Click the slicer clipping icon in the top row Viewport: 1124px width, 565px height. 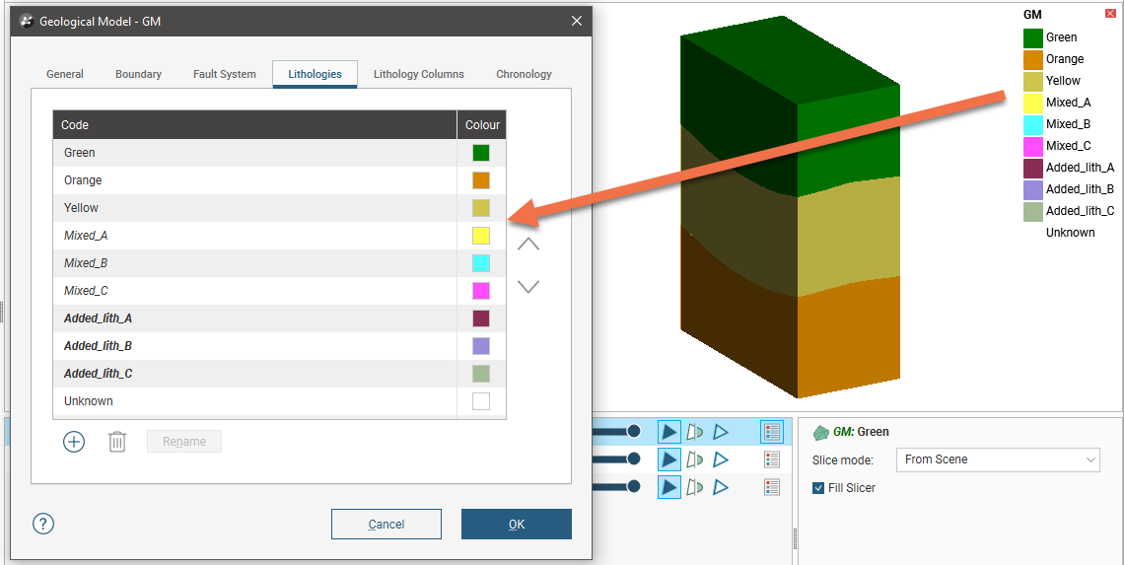coord(695,431)
